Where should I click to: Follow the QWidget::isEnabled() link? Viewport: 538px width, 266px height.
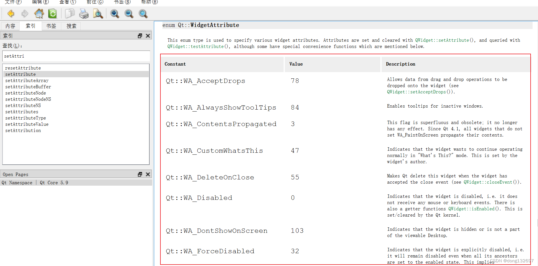click(x=474, y=209)
